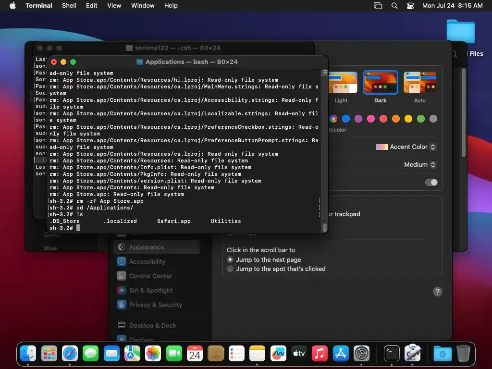This screenshot has height=369, width=492.
Task: Open Appearance in Settings sidebar
Action: (157, 247)
